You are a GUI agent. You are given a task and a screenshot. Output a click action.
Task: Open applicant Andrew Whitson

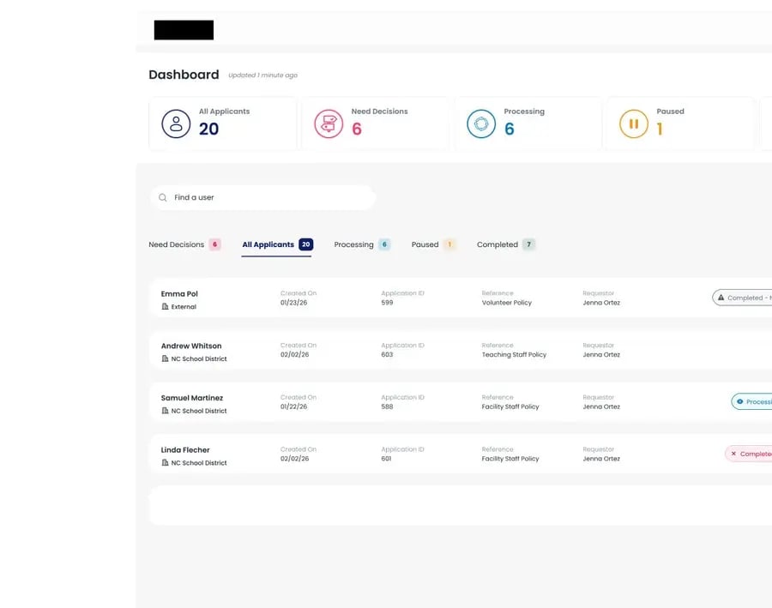pyautogui.click(x=191, y=346)
